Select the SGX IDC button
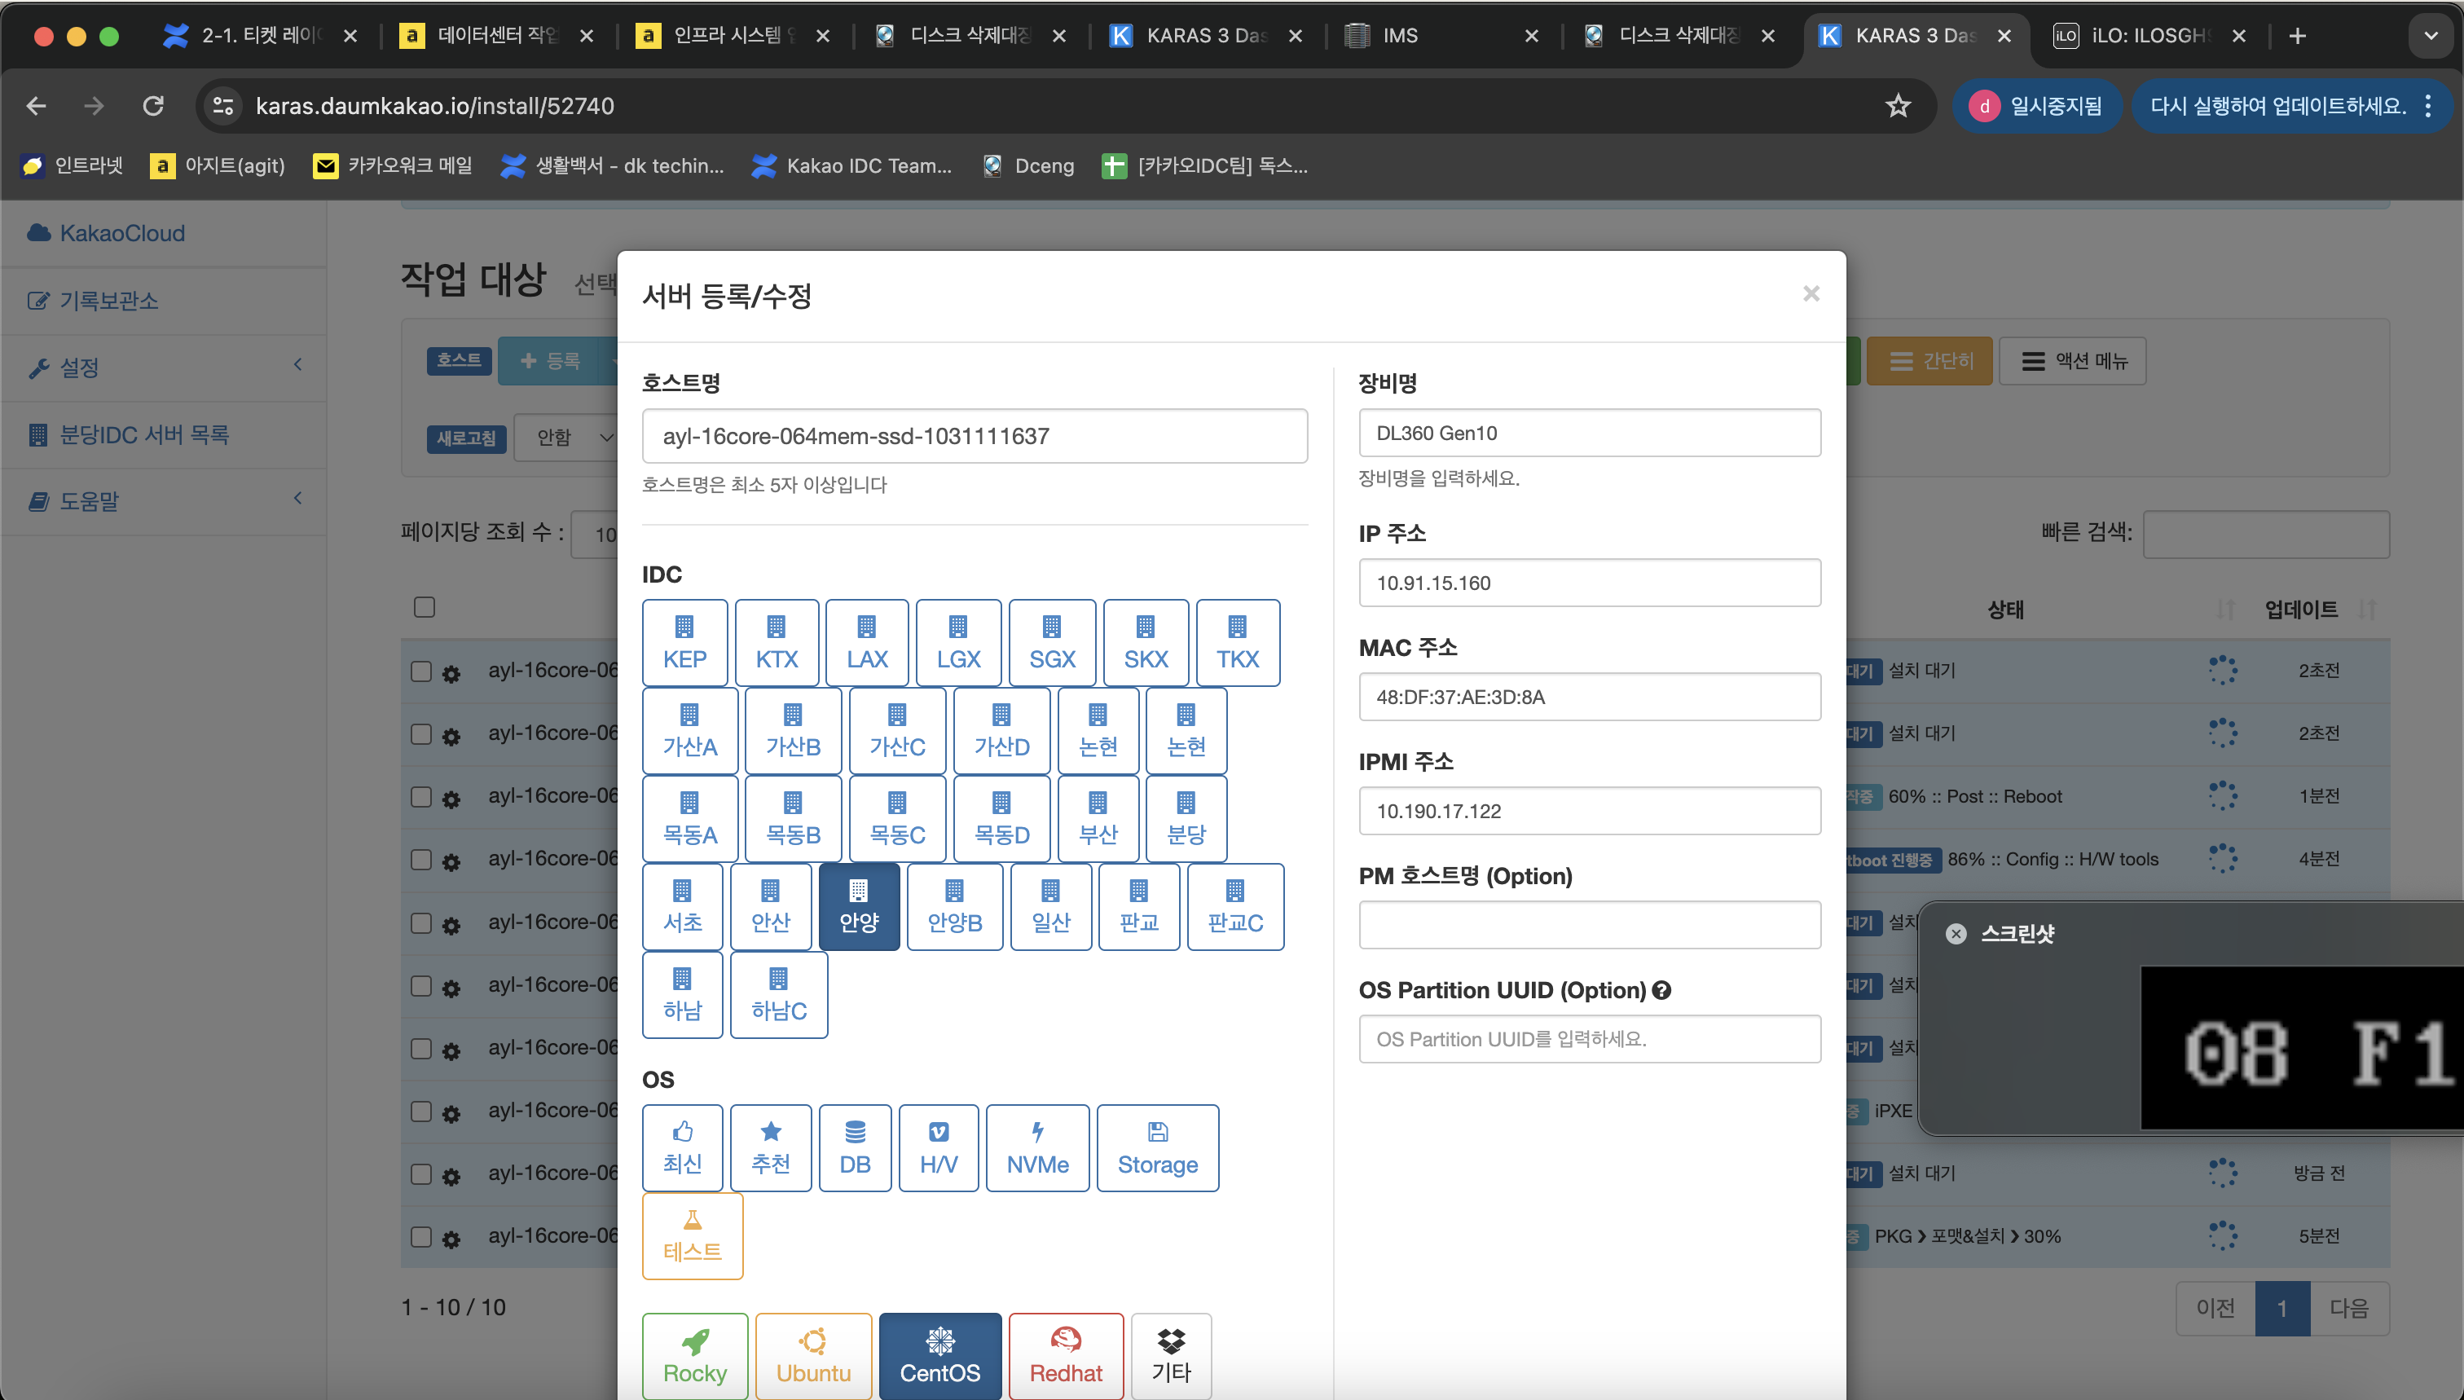The height and width of the screenshot is (1400, 2464). coord(1052,642)
